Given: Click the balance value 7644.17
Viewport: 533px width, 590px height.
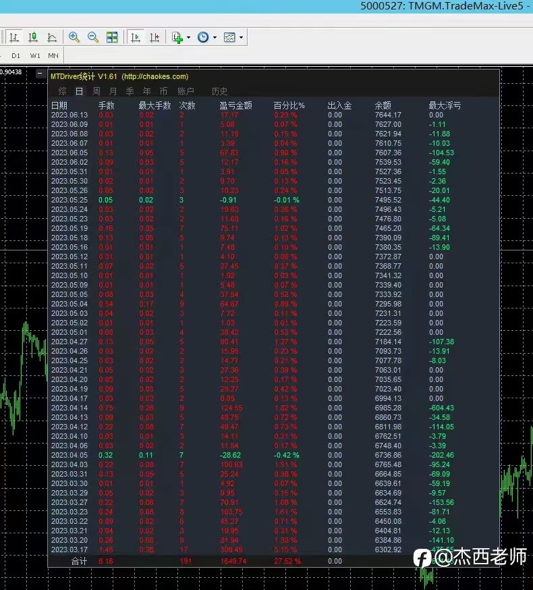Looking at the screenshot, I should pyautogui.click(x=388, y=115).
